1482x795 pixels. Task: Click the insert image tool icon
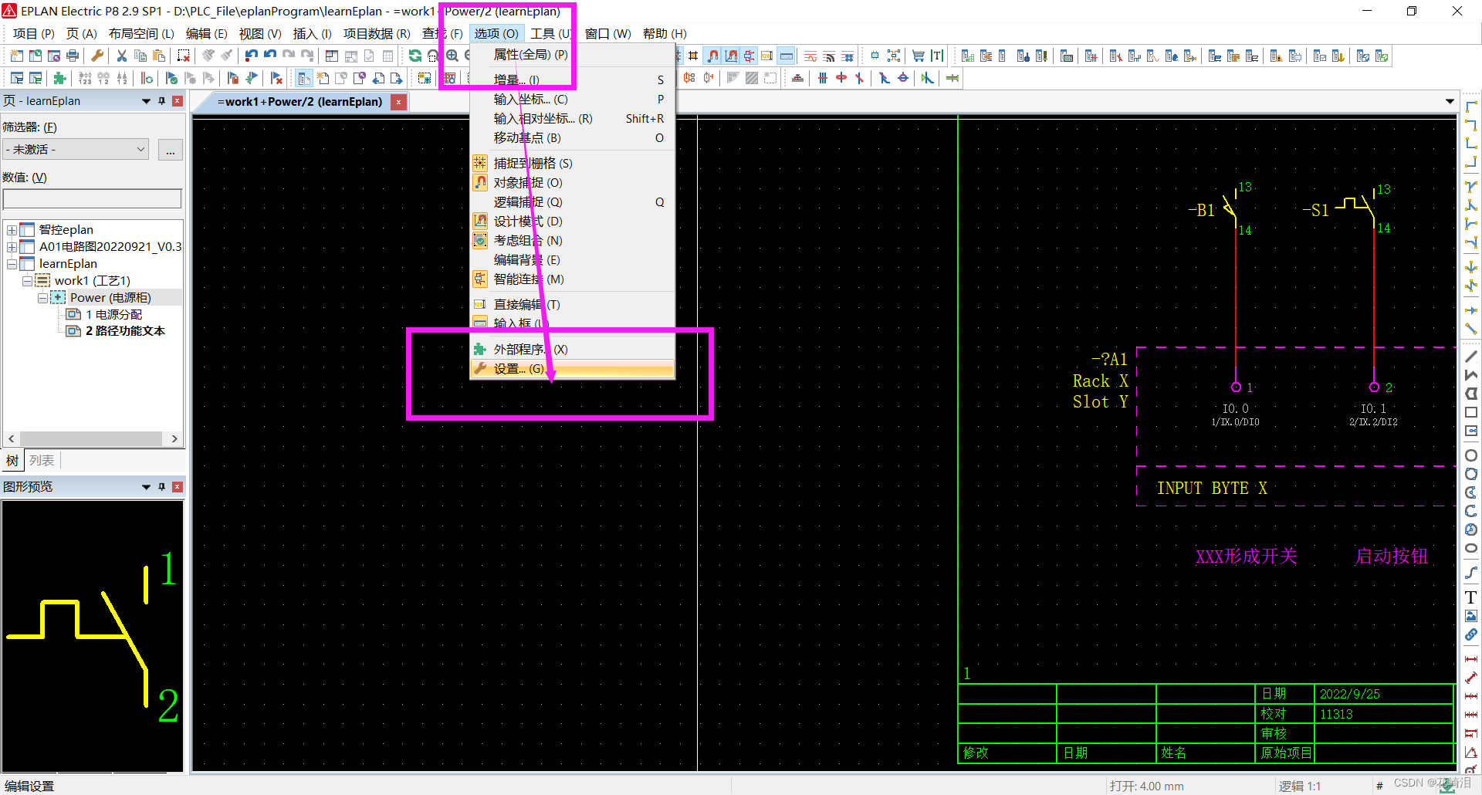tap(1471, 616)
